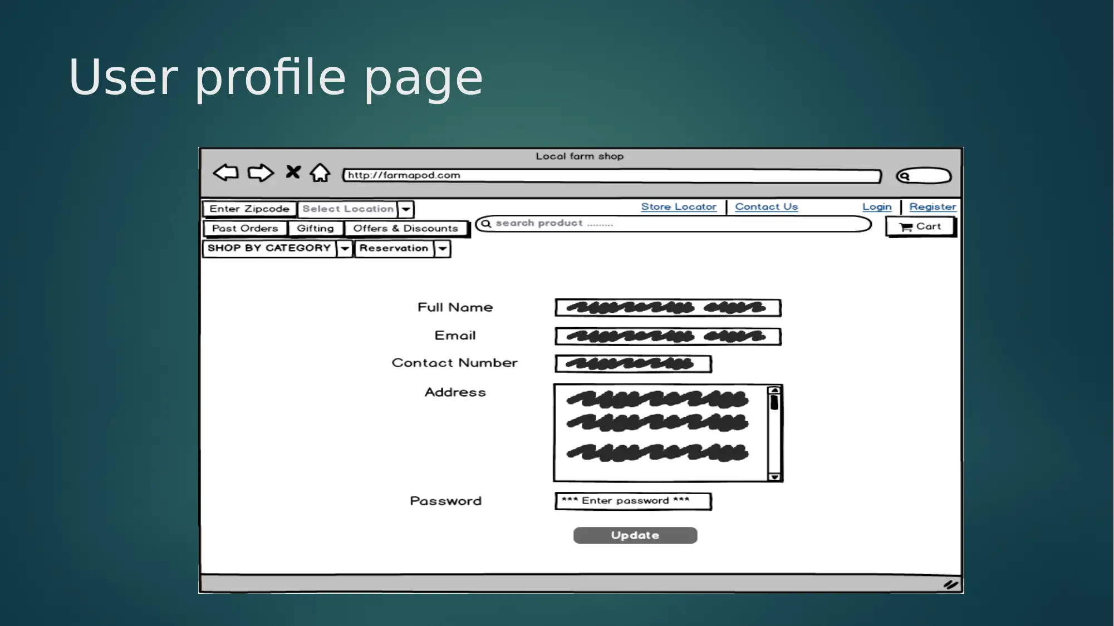Expand the Select Location dropdown

[405, 208]
